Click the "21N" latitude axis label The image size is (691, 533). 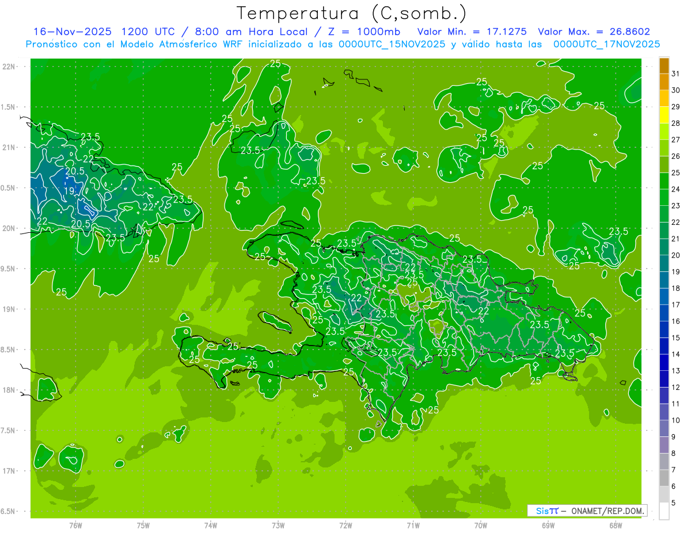[x=10, y=147]
